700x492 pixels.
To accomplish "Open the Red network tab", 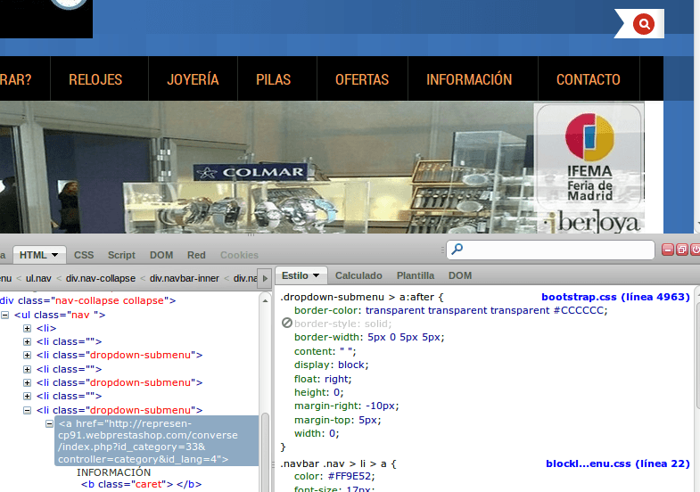I will point(196,255).
